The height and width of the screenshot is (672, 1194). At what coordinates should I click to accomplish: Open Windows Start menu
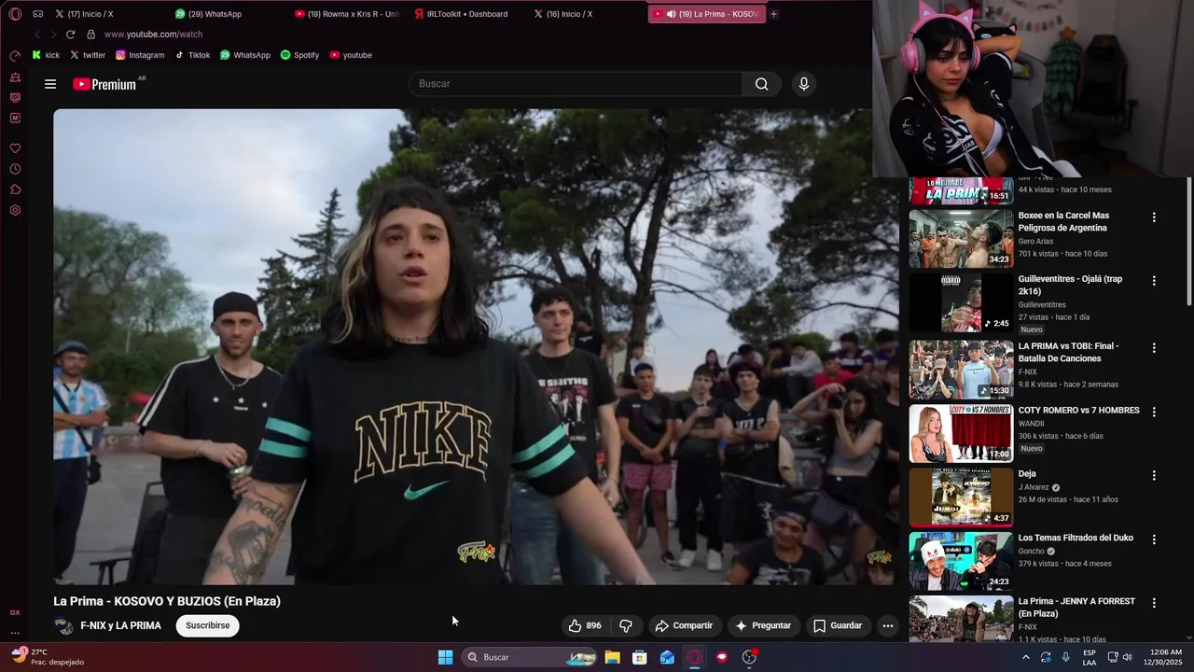(446, 657)
